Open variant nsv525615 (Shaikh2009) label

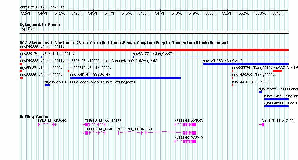[89, 68]
